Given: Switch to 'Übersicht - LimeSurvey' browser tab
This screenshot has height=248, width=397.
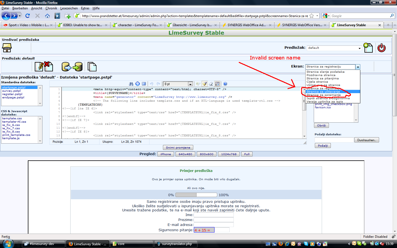Looking at the screenshot, I should tap(192, 25).
